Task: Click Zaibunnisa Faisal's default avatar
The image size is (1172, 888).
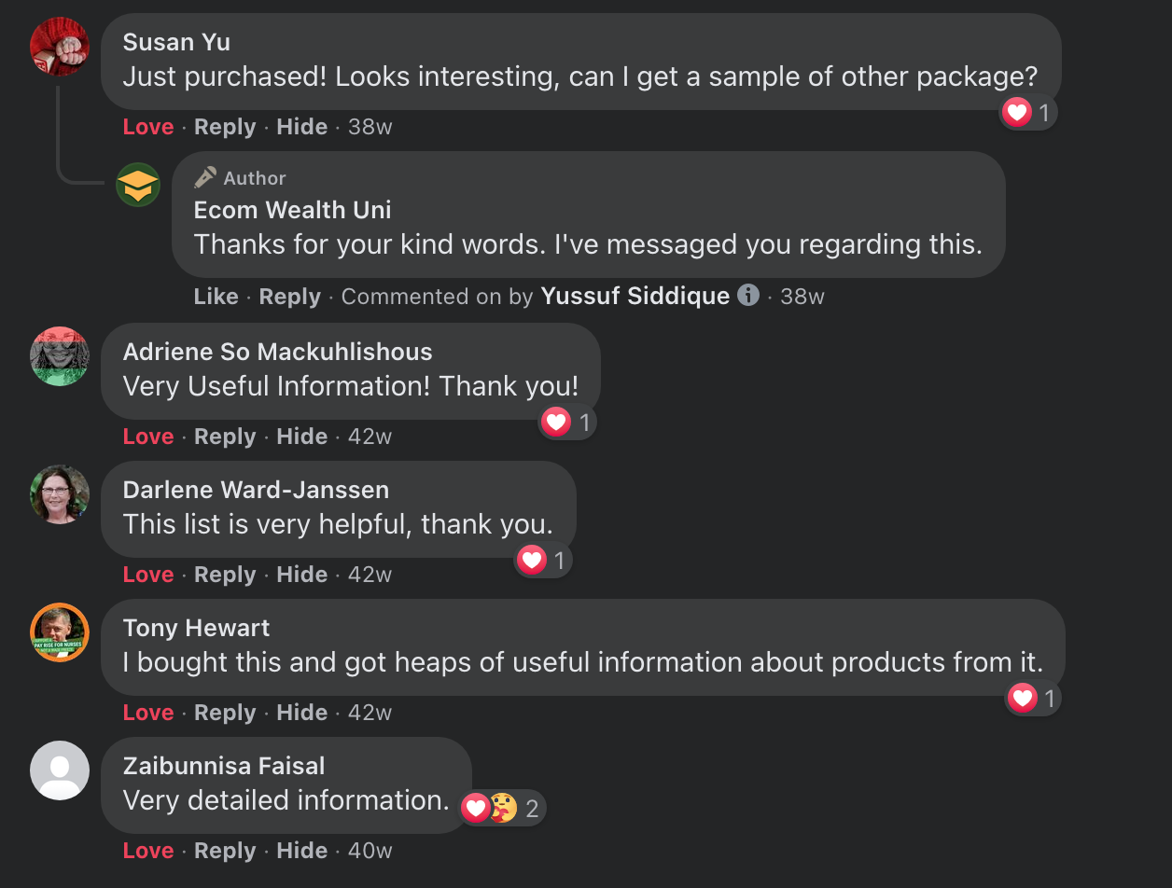Action: click(60, 770)
